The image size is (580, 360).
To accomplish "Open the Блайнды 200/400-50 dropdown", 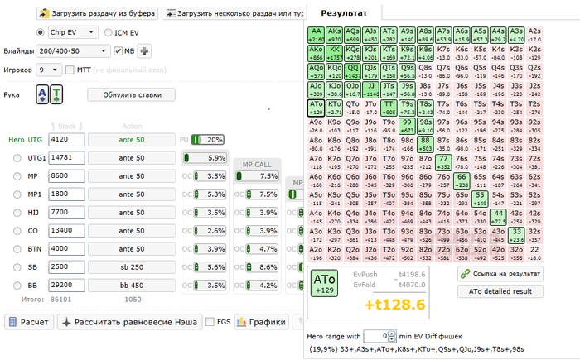I will pyautogui.click(x=73, y=51).
